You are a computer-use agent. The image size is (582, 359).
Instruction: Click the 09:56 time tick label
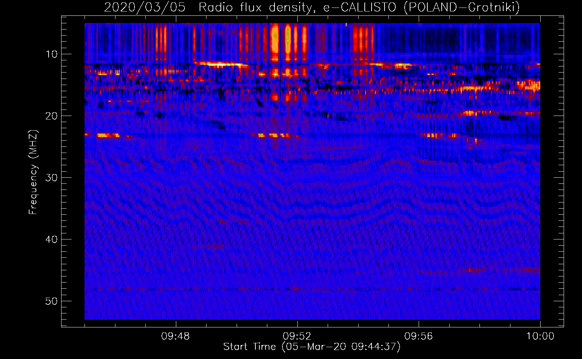[419, 336]
